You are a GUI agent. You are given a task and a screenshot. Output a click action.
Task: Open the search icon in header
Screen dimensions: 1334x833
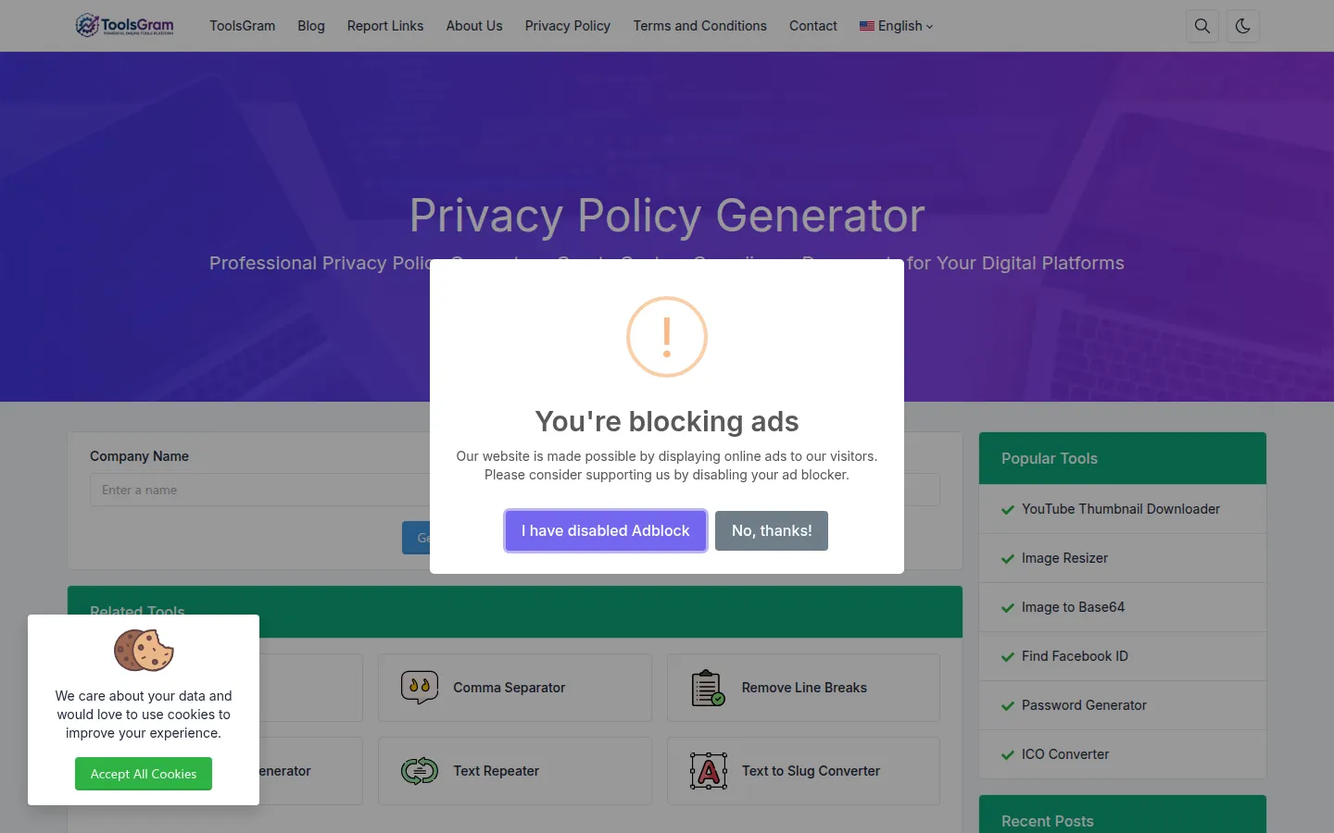point(1202,26)
